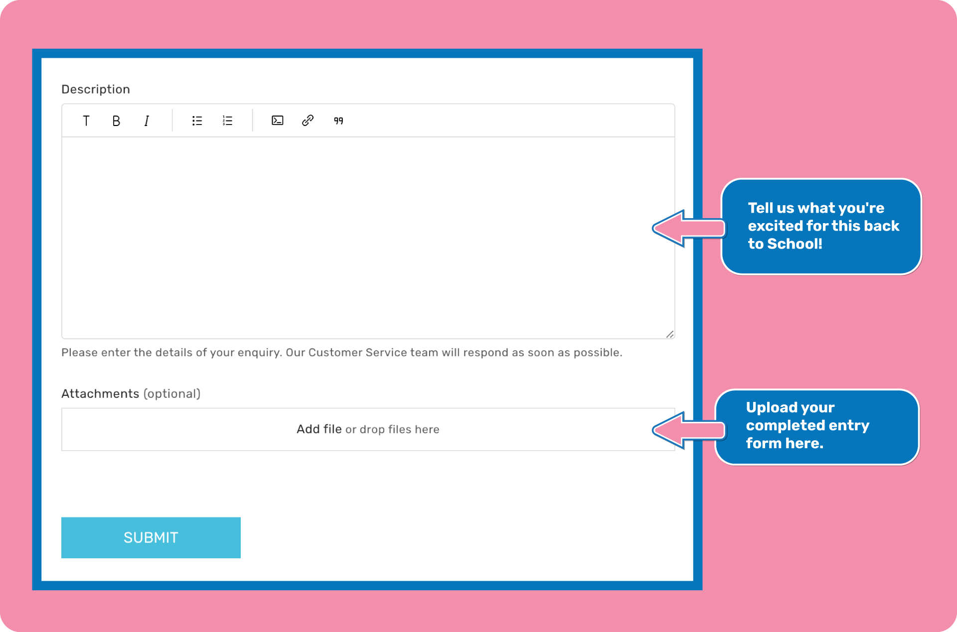Click the "Upload your completed entry form" callout
The image size is (957, 632).
tap(816, 426)
